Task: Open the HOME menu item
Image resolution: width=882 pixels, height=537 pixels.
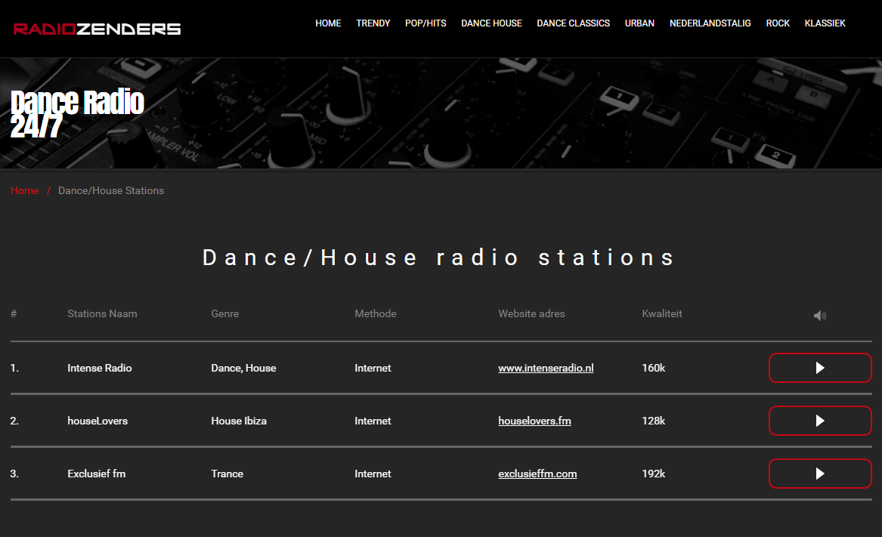Action: (x=328, y=23)
